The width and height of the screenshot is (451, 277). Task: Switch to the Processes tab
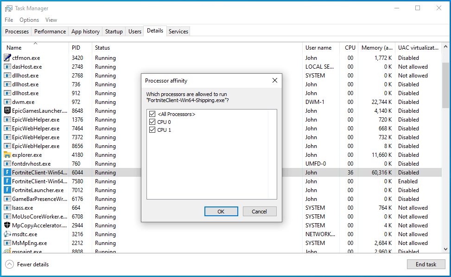tap(17, 32)
